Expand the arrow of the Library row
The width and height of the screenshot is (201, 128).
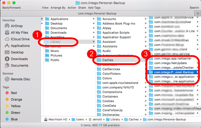94,42
